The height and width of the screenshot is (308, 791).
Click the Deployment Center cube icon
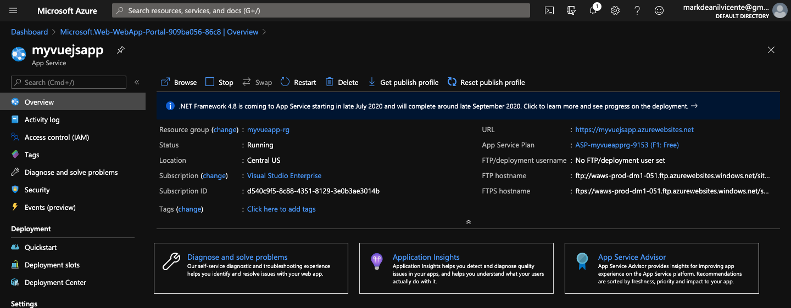point(15,282)
